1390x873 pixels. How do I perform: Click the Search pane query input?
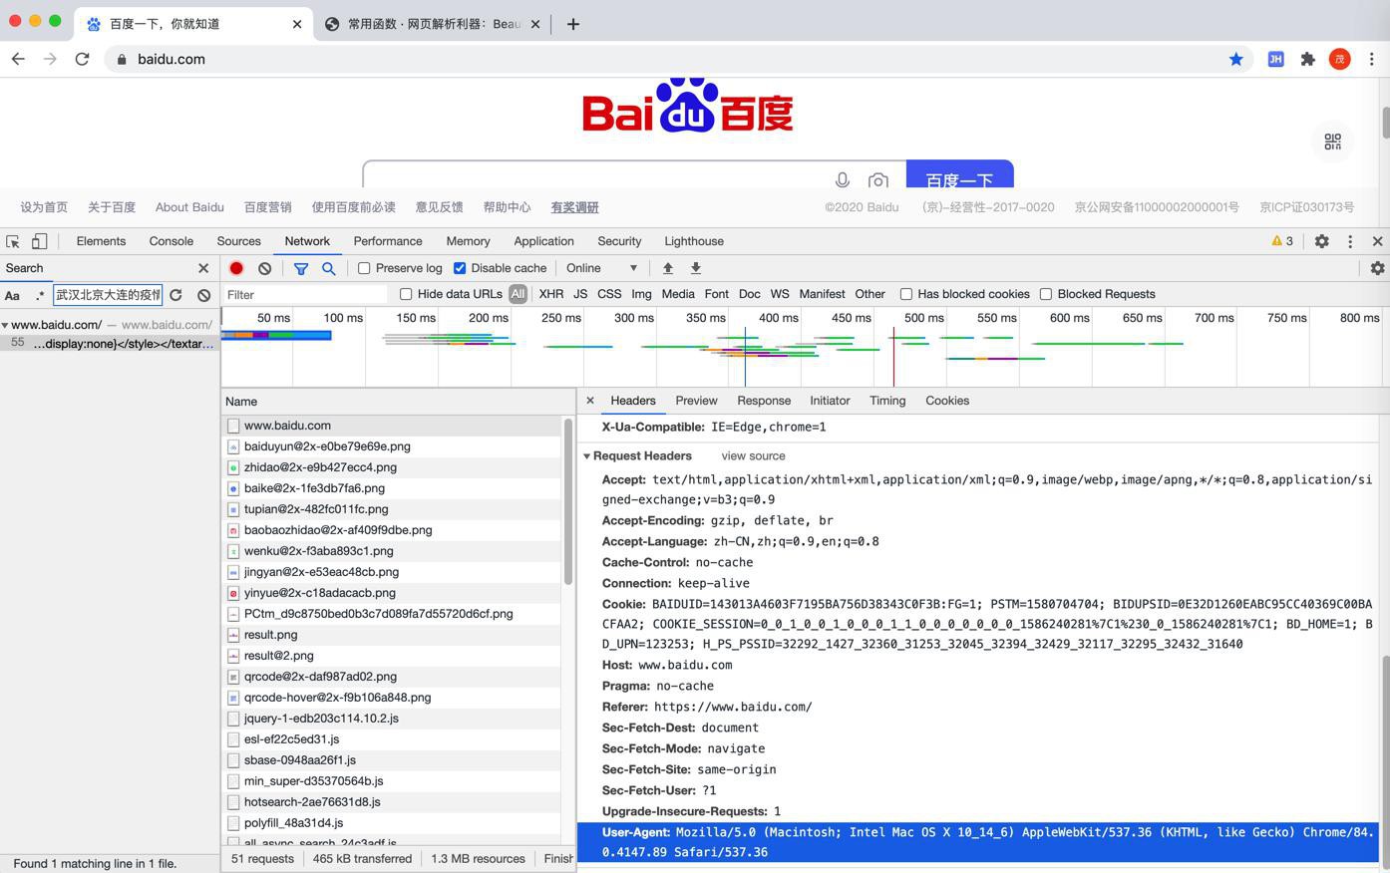108,295
